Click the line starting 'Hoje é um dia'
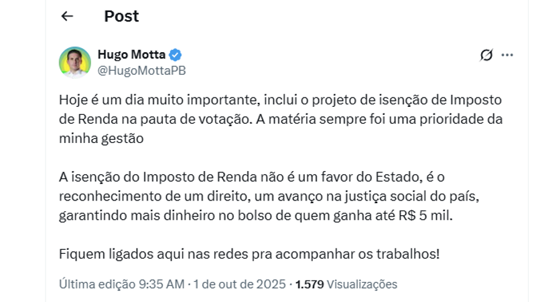Viewport: 536px width, 302px height. pos(280,100)
